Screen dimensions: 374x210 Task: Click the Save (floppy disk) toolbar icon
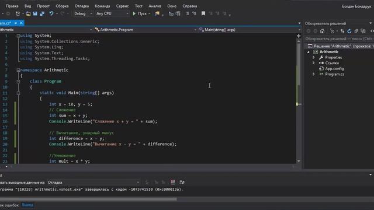(35, 13)
